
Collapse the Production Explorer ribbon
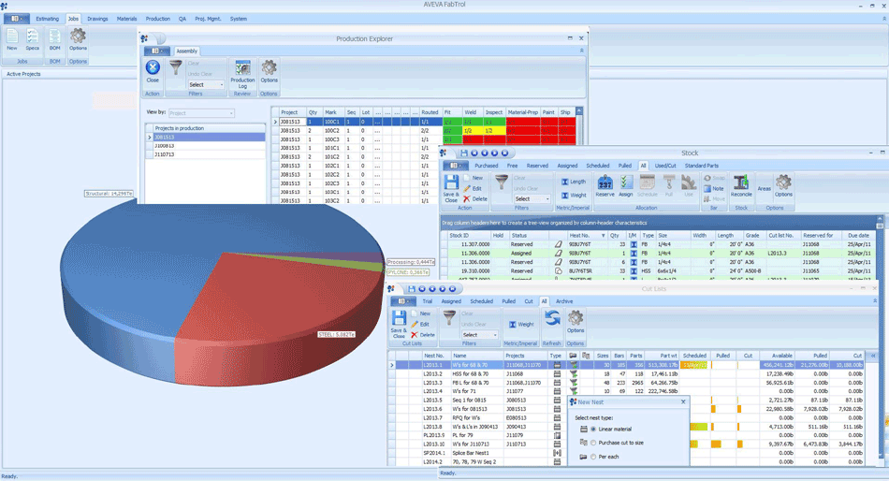pos(581,51)
